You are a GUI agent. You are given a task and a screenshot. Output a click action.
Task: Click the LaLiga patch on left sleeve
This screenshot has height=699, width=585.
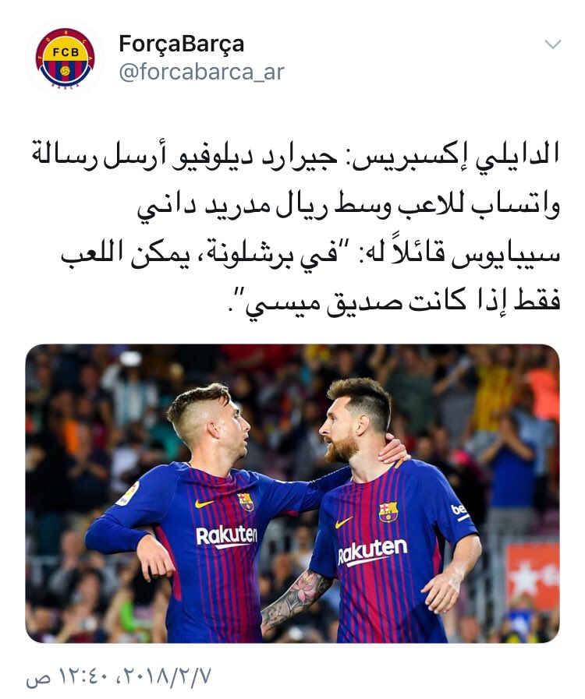coord(128,493)
